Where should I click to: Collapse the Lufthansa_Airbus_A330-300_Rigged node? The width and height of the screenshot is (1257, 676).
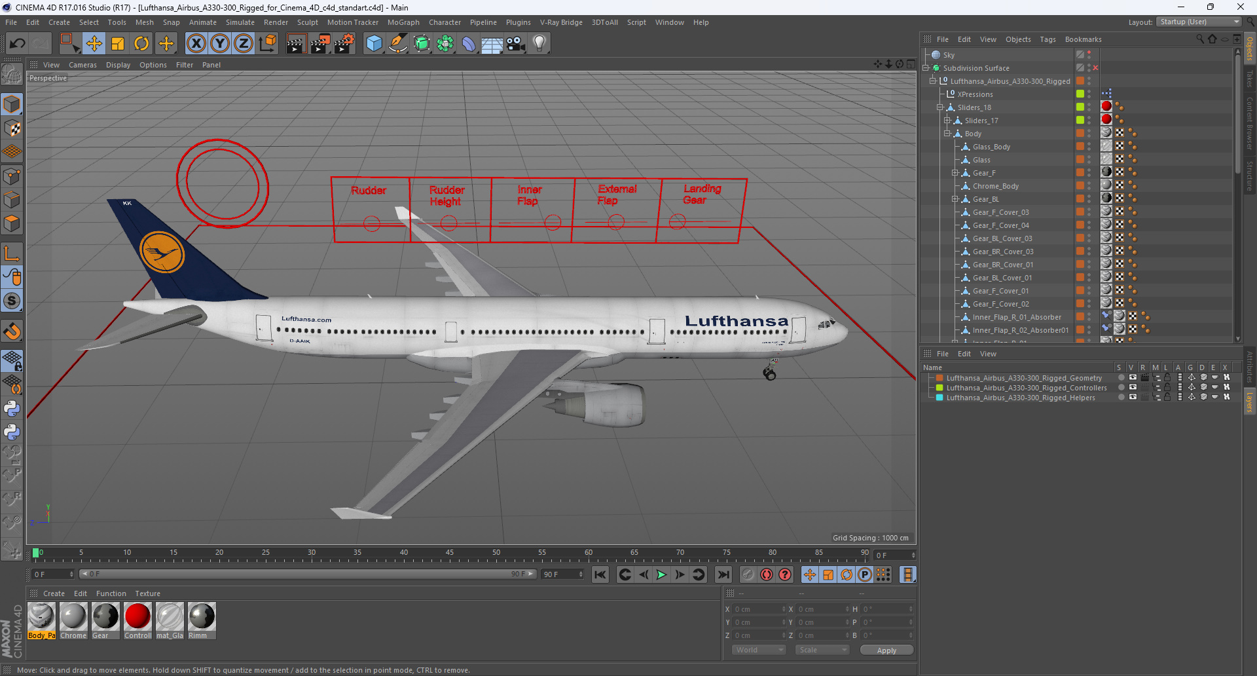(x=933, y=81)
